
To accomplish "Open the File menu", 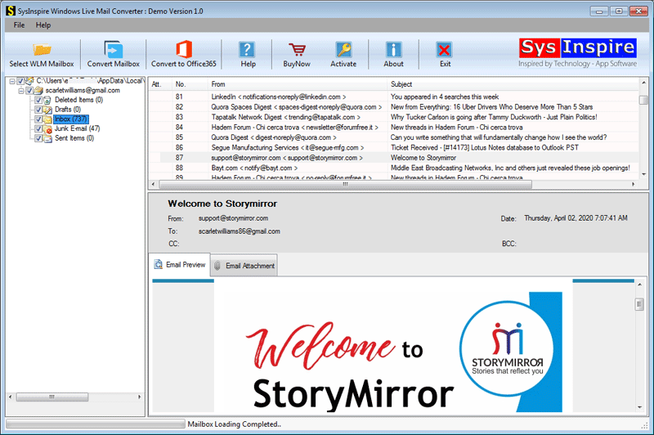I will pos(19,25).
